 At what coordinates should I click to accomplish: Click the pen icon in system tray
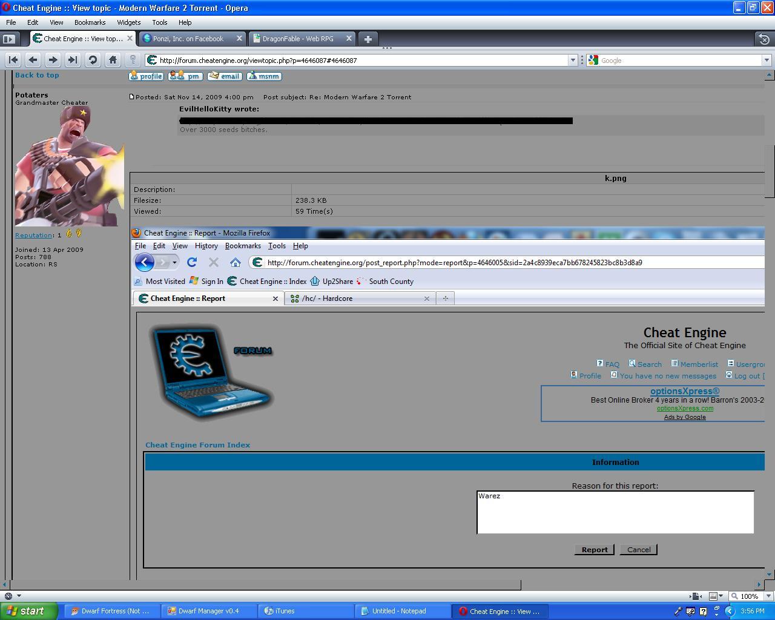pos(679,611)
